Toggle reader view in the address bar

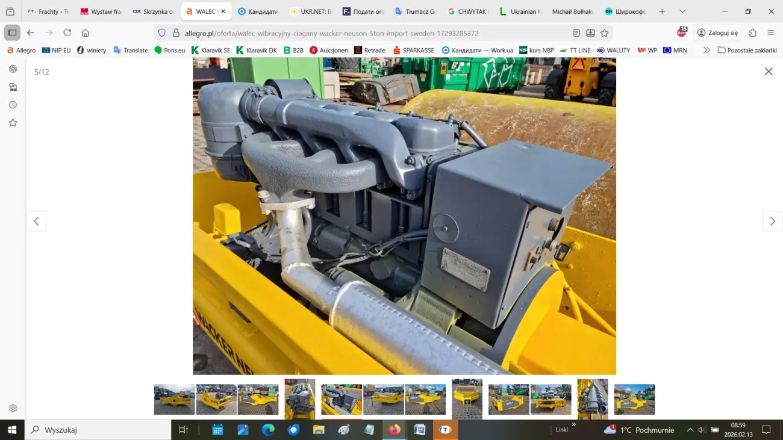pos(576,33)
